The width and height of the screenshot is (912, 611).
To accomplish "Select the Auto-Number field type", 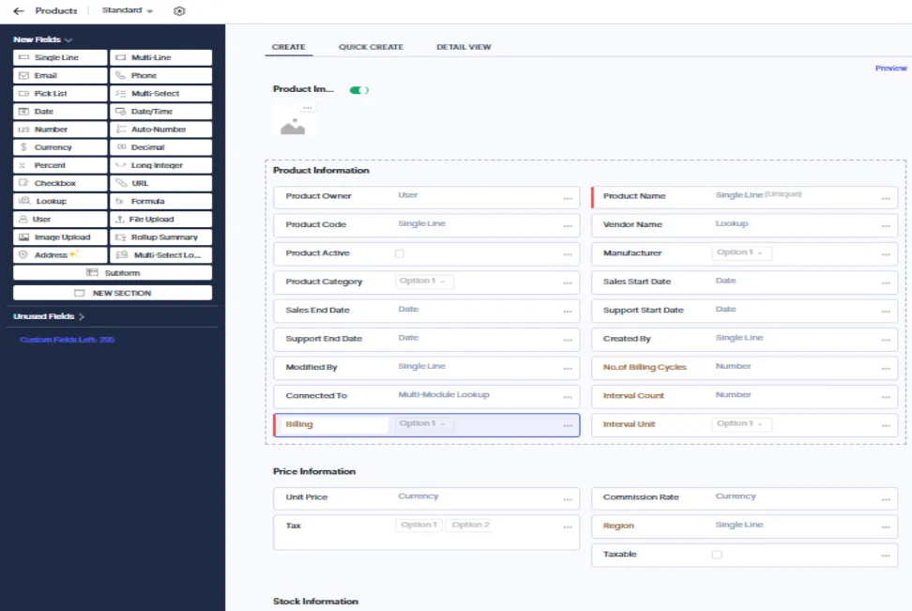I will point(161,130).
